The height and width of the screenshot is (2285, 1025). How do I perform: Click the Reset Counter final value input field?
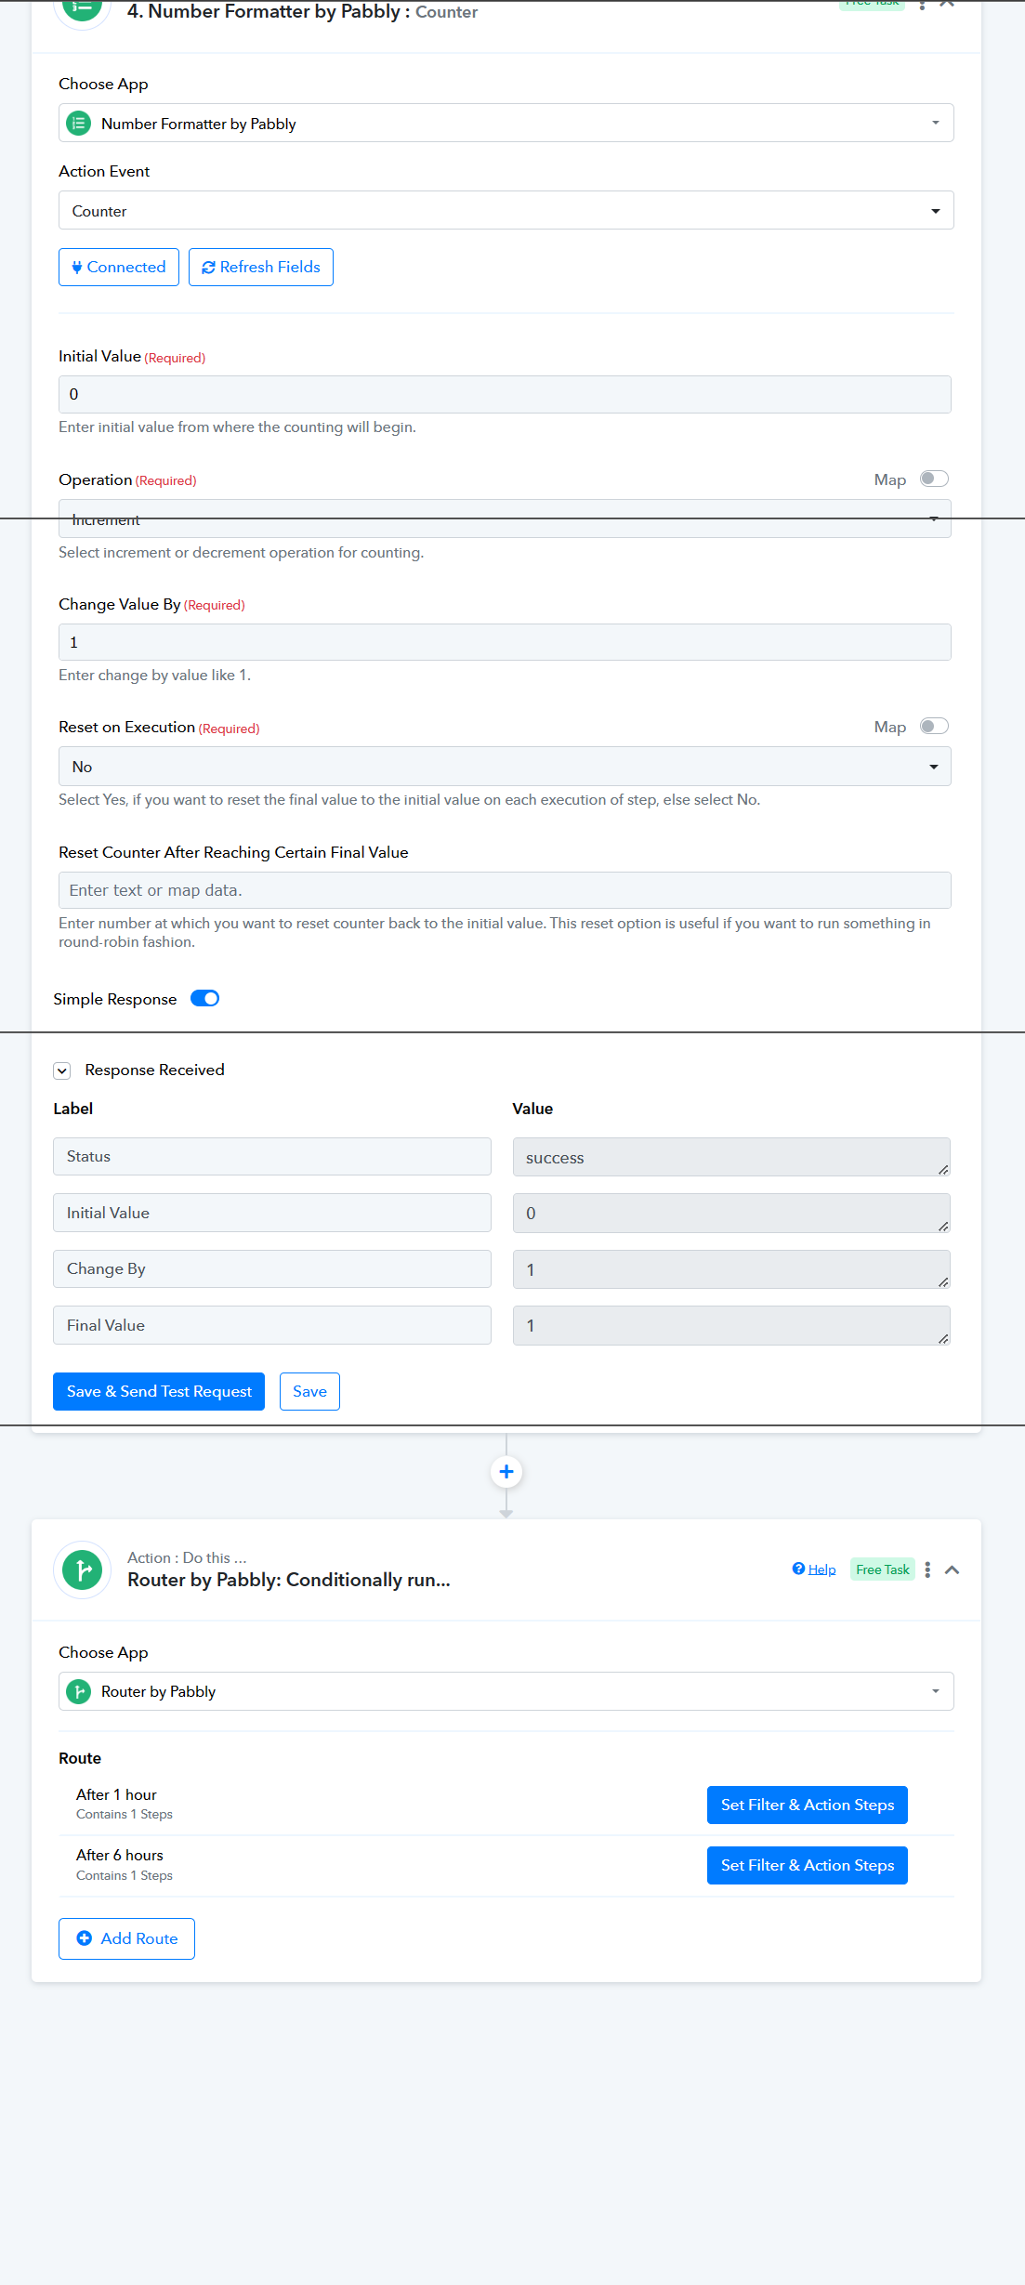pos(505,890)
